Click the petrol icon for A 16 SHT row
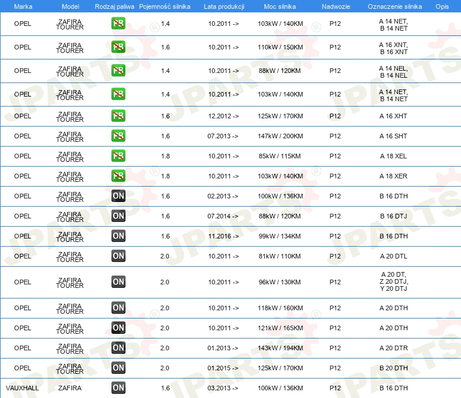 pos(118,135)
